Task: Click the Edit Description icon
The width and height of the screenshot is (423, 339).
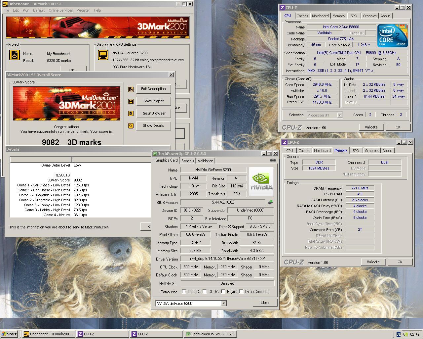Action: tap(131, 89)
